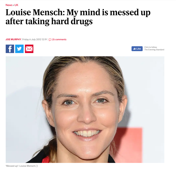Image resolution: width=176 pixels, height=170 pixels.
Task: Go to the UK breadcrumb section
Action: click(16, 5)
